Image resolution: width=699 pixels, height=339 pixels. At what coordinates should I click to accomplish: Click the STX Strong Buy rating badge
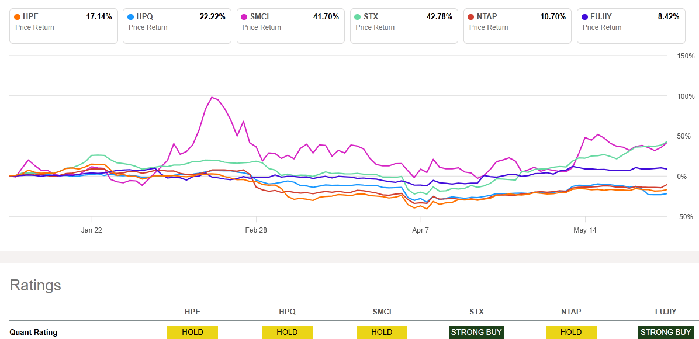click(x=476, y=333)
